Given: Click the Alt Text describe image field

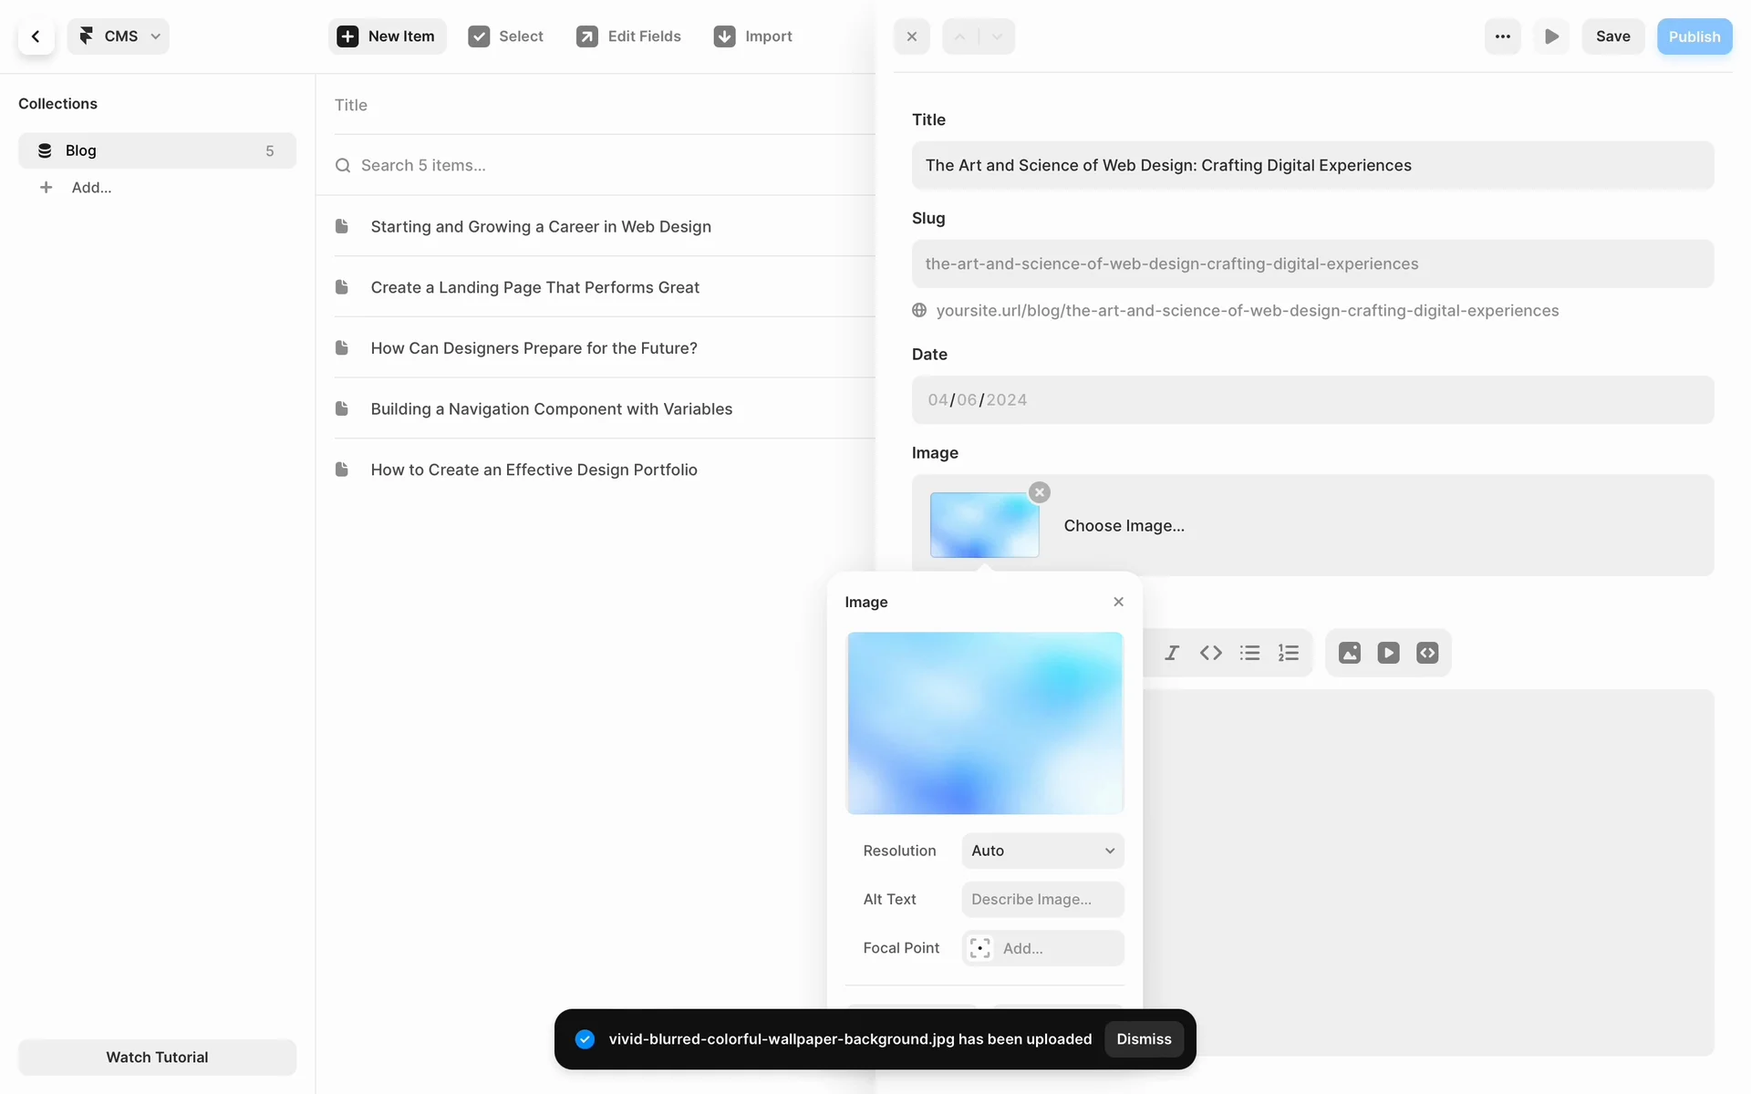Looking at the screenshot, I should click(1042, 899).
